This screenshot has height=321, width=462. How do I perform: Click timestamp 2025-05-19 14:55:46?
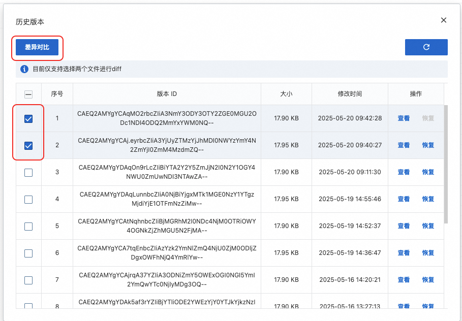[350, 199]
